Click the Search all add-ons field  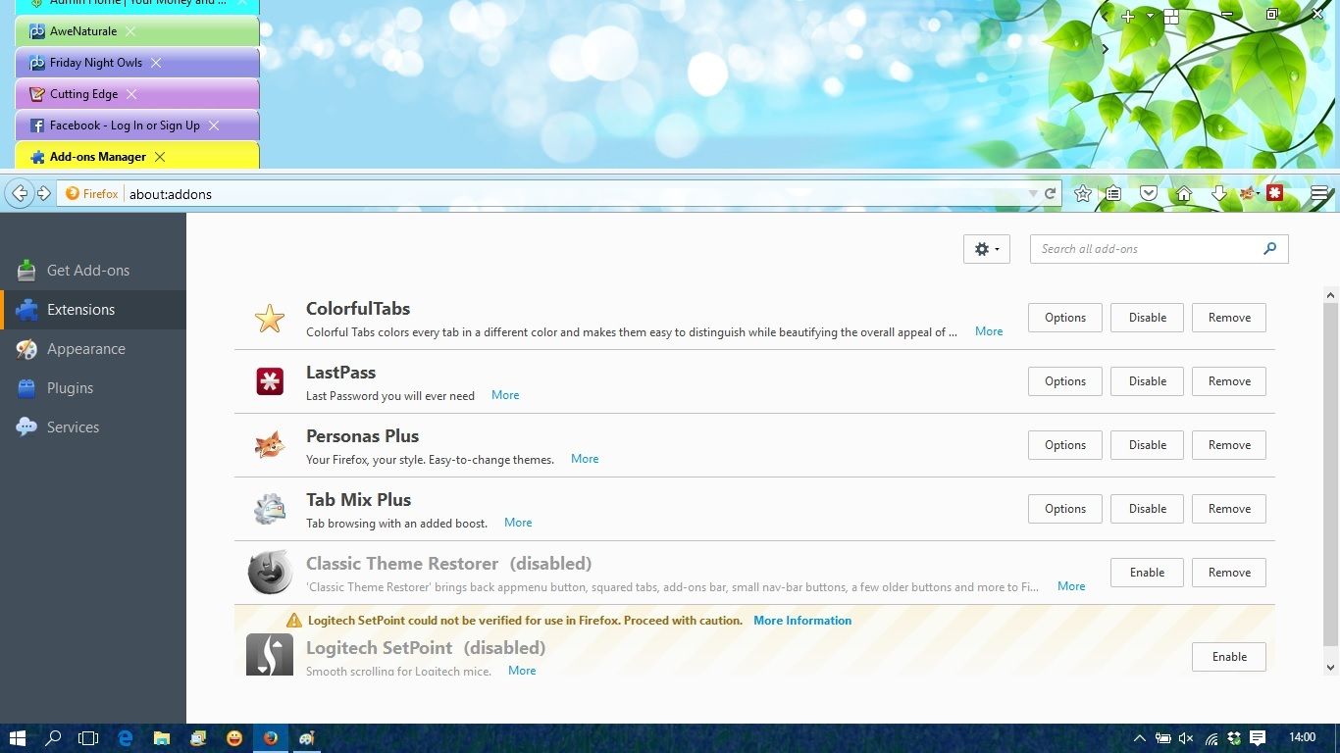1159,249
